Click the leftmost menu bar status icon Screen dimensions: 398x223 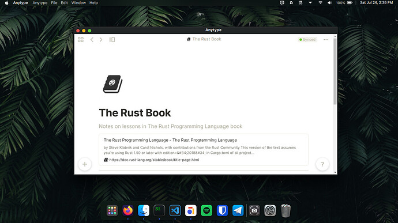pos(281,3)
